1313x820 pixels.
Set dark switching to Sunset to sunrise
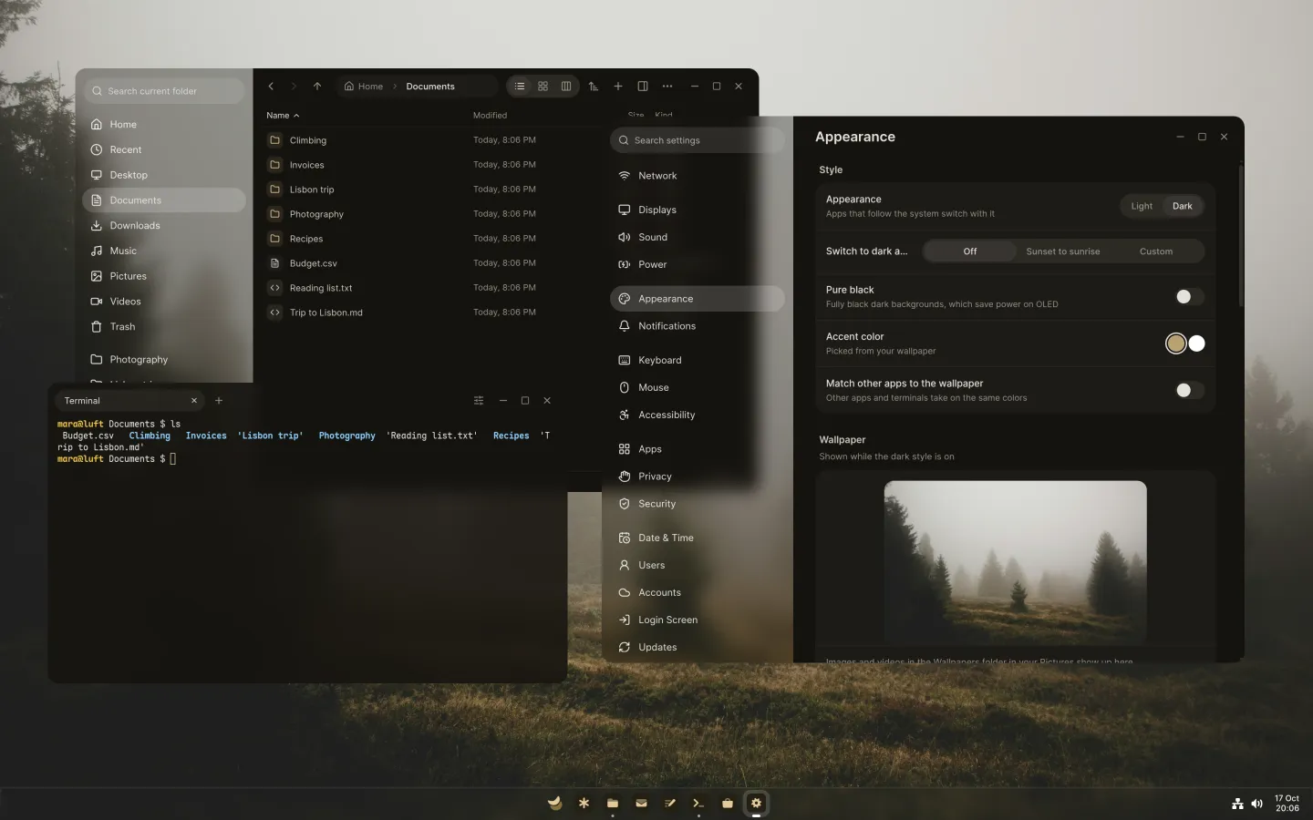tap(1063, 251)
